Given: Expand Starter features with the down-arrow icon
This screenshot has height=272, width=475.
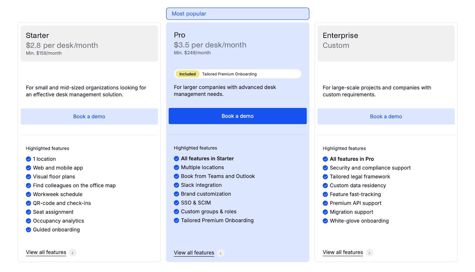Looking at the screenshot, I should (x=73, y=253).
